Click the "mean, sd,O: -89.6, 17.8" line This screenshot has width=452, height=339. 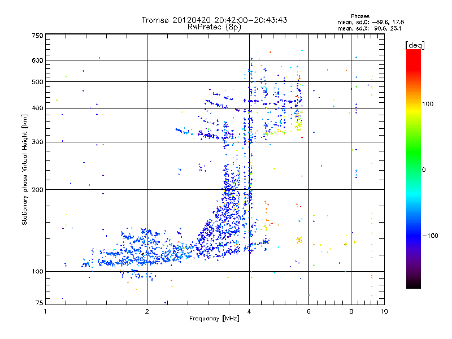[371, 22]
